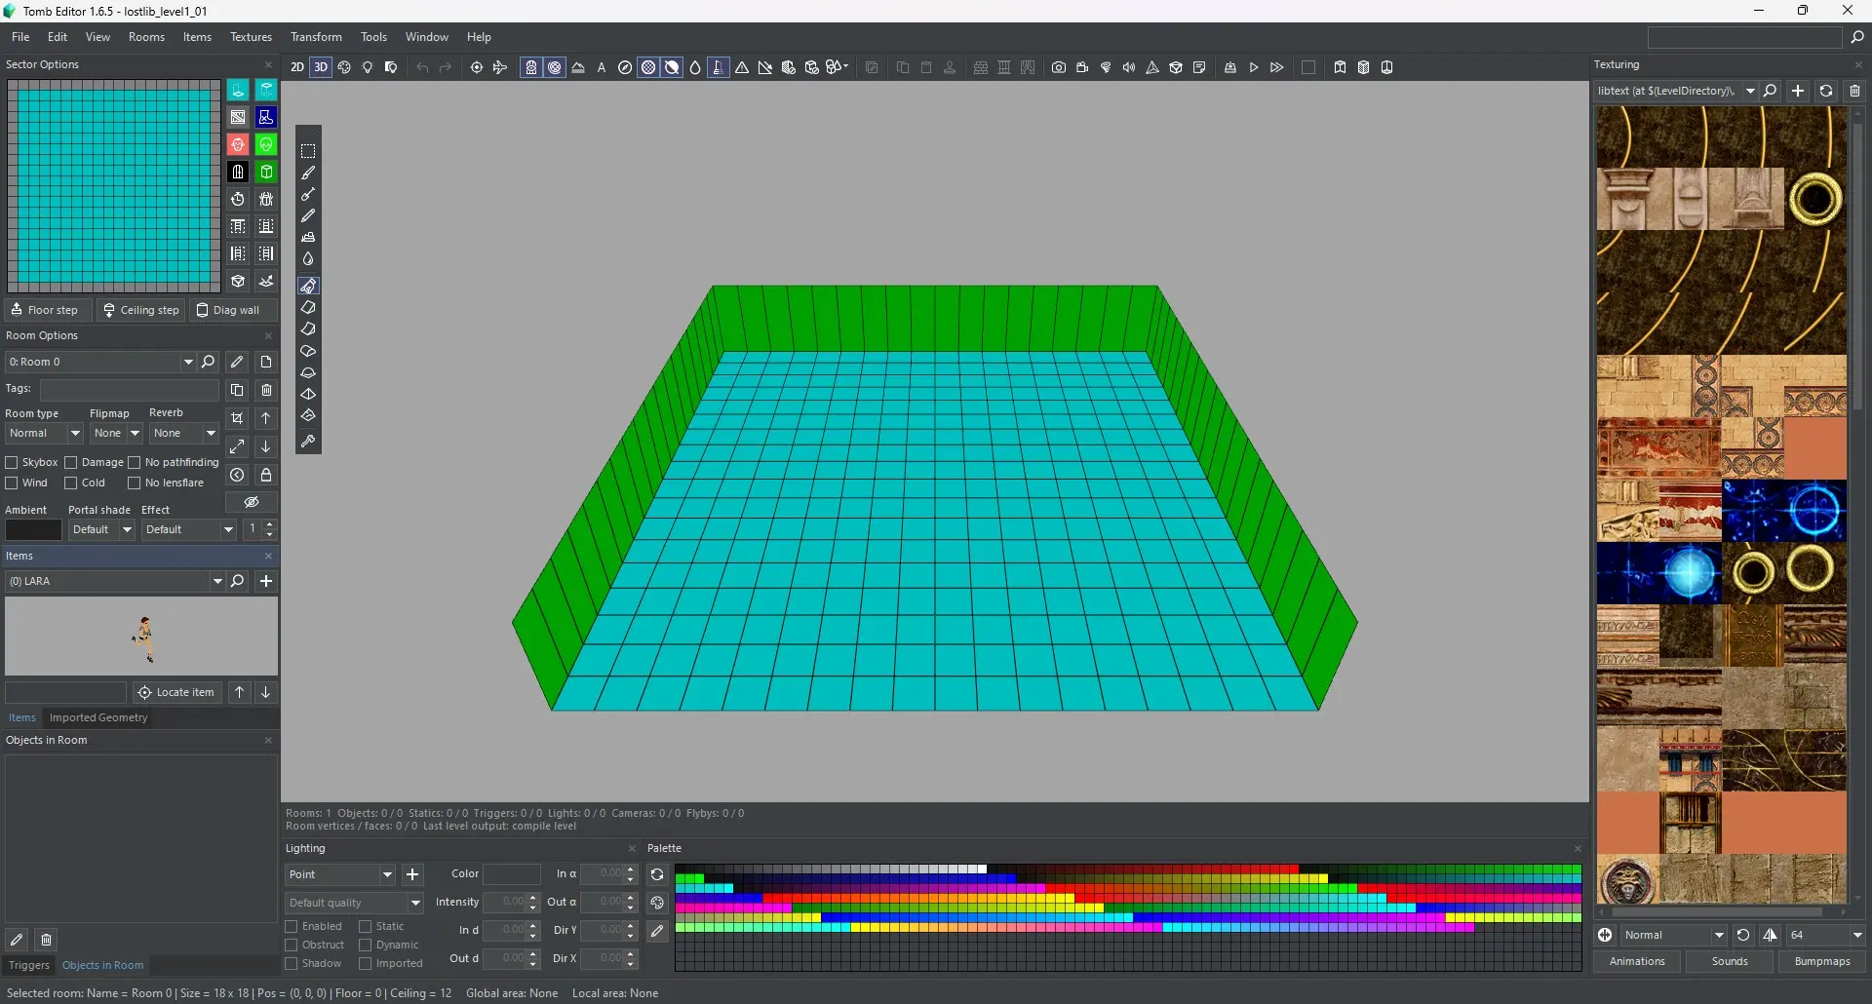Click the add item plus button
The image size is (1872, 1004).
265,581
